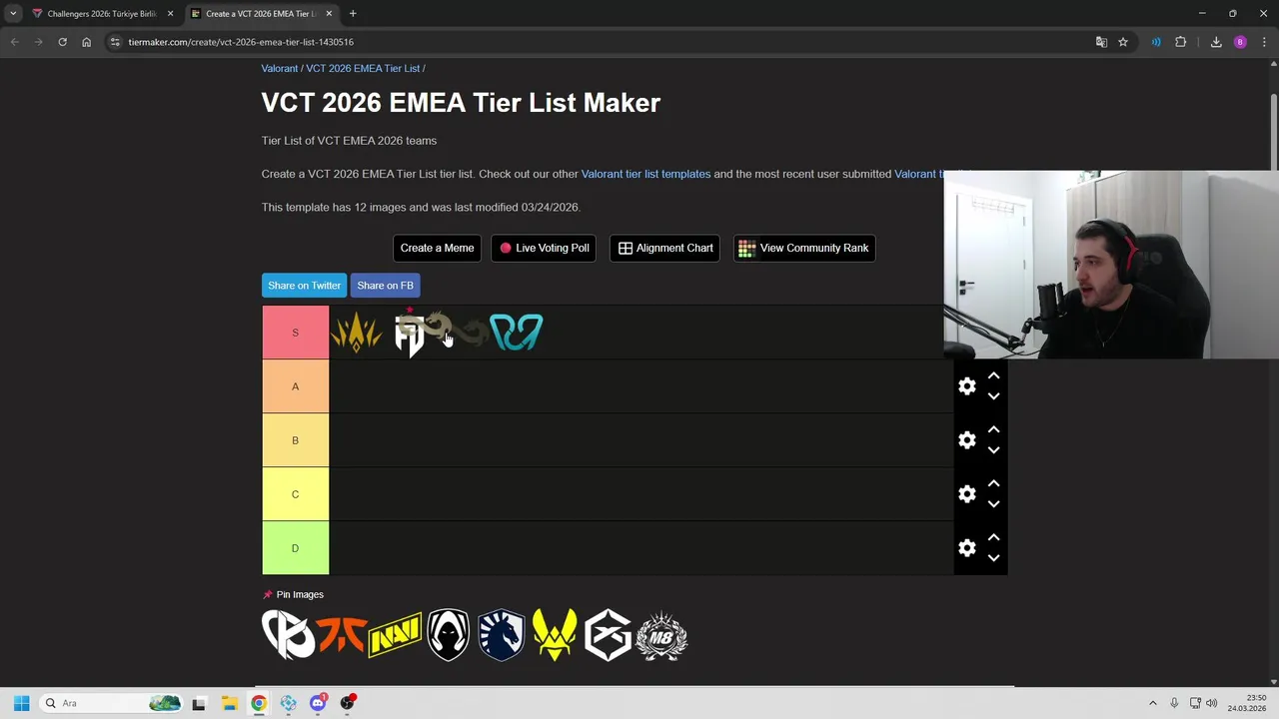Open File Explorer from the taskbar
This screenshot has width=1279, height=719.
pyautogui.click(x=229, y=703)
